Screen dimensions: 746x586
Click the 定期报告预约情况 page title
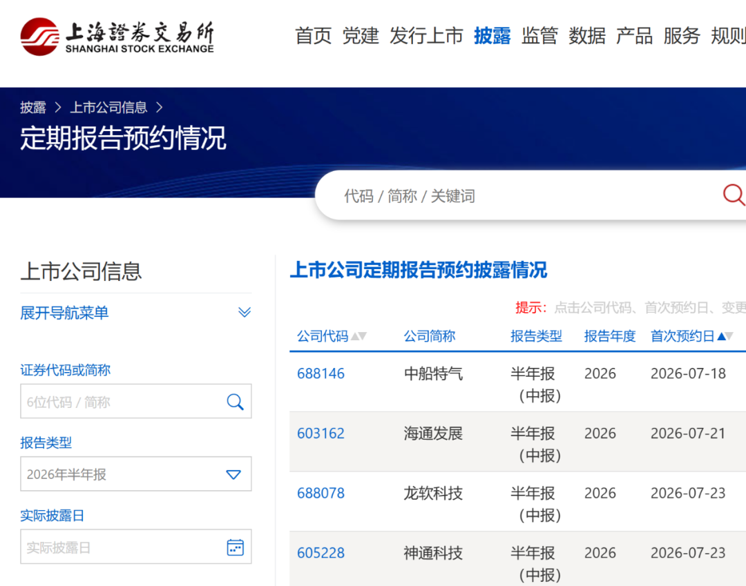[x=123, y=138]
